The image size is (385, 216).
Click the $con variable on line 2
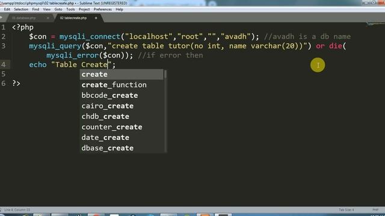click(x=37, y=37)
